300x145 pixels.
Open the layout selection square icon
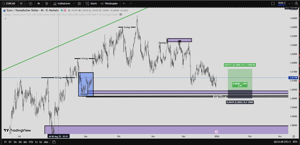point(273,3)
